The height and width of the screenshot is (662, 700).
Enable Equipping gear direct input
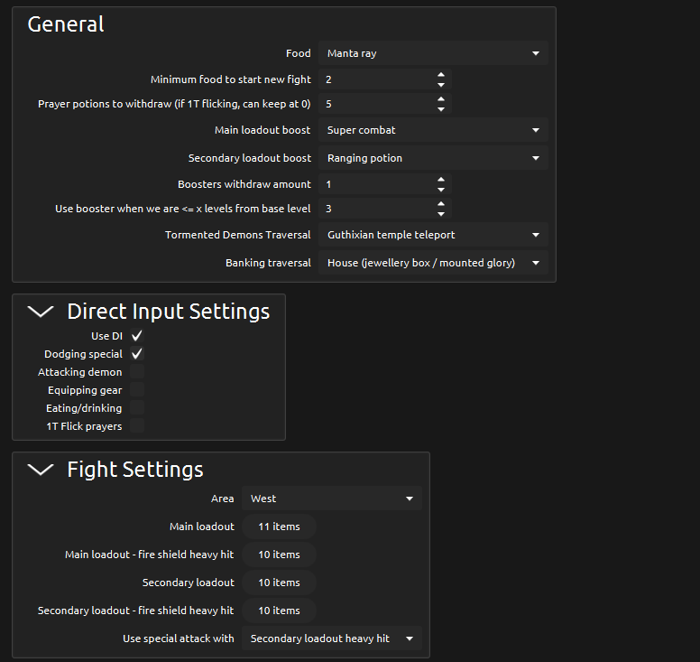137,390
